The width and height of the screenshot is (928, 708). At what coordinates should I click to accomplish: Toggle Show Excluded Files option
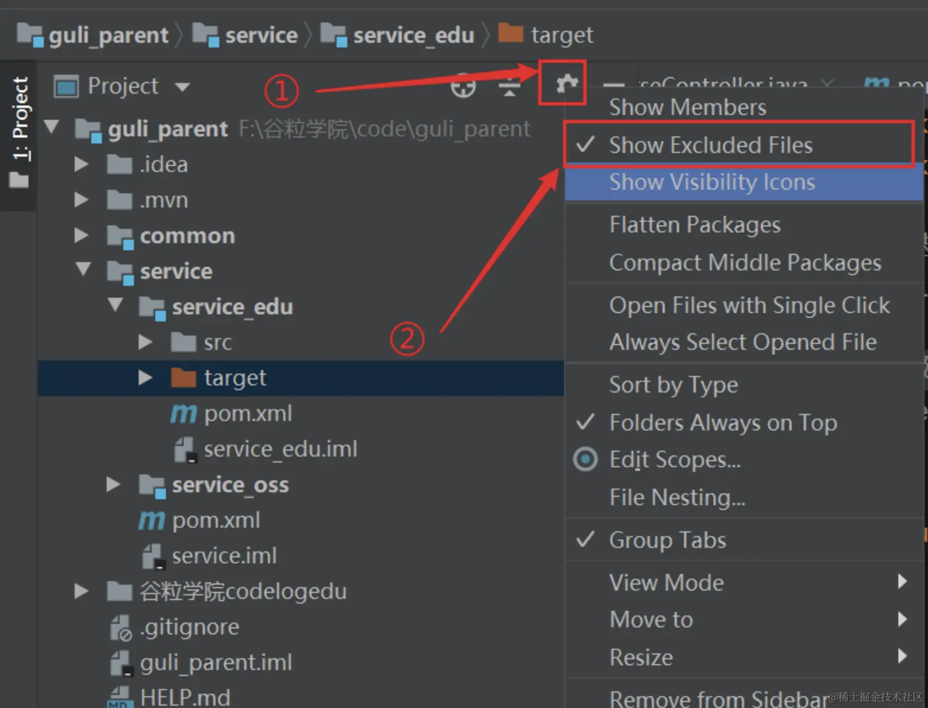click(710, 145)
